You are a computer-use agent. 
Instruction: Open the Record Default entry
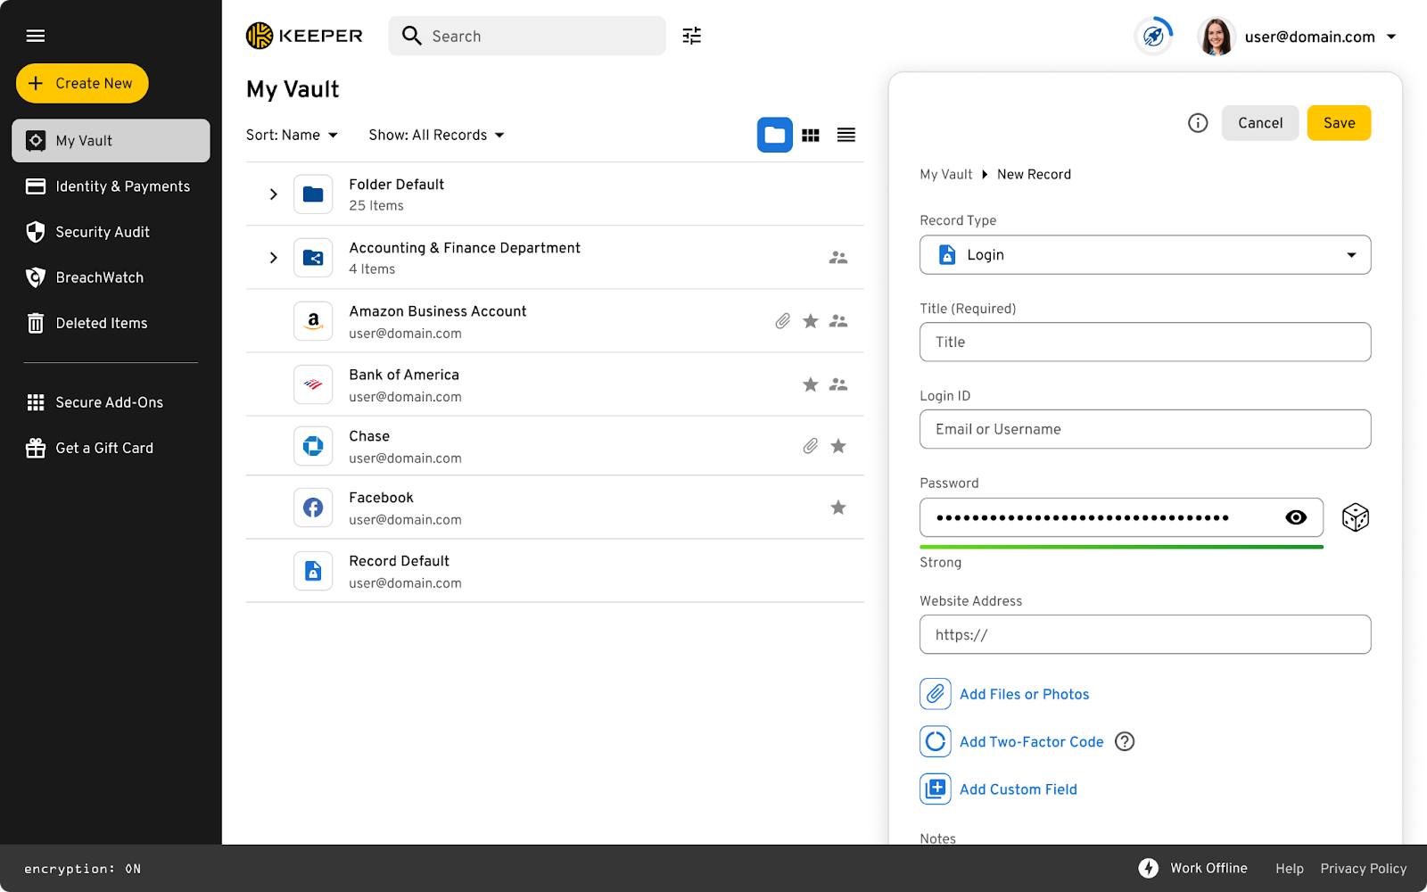(555, 571)
